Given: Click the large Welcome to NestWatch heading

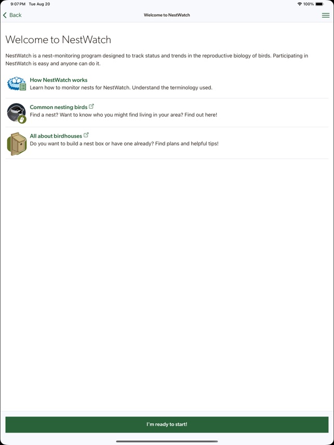Looking at the screenshot, I should tap(58, 39).
